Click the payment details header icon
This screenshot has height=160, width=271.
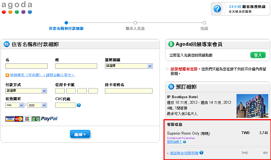(x=7, y=44)
